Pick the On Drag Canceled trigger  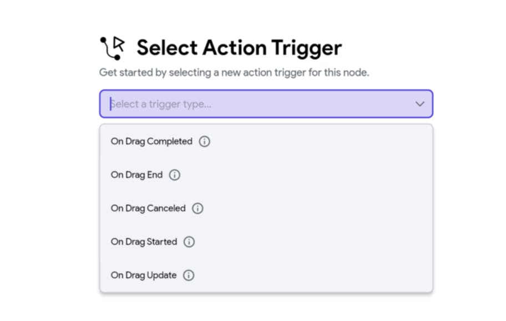point(148,208)
